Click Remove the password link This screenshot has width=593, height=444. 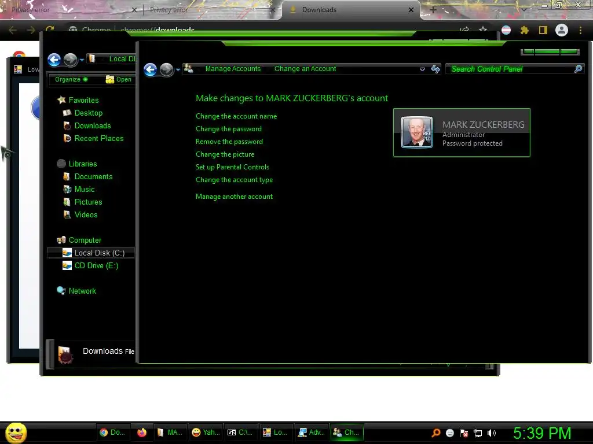pos(229,142)
